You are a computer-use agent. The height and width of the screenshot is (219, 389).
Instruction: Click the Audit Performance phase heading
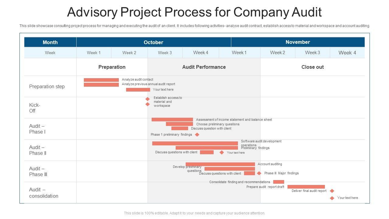coord(204,67)
